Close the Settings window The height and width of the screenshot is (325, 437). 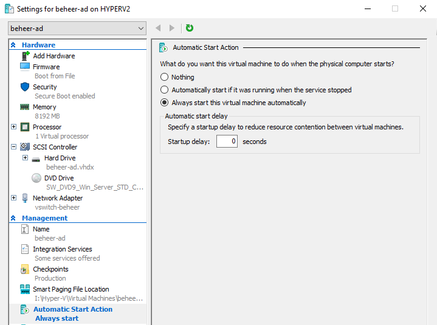(x=423, y=9)
